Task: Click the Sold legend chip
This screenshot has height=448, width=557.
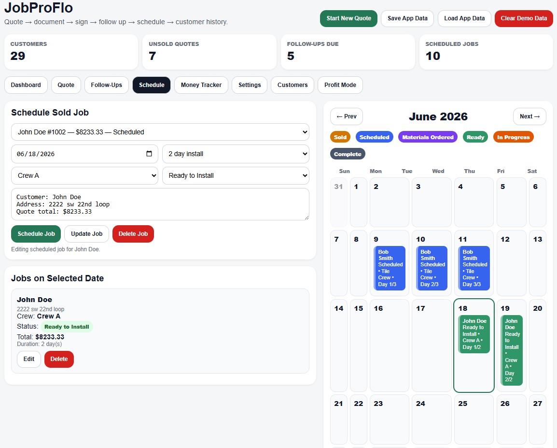Action: click(340, 137)
